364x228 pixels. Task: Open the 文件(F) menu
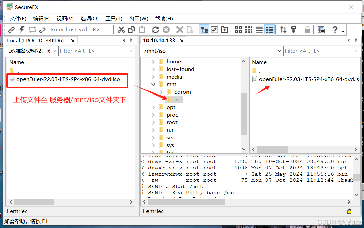tap(18, 18)
